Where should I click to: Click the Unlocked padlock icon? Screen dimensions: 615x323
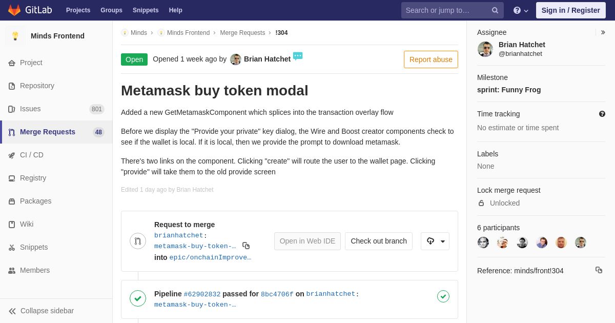pos(481,203)
